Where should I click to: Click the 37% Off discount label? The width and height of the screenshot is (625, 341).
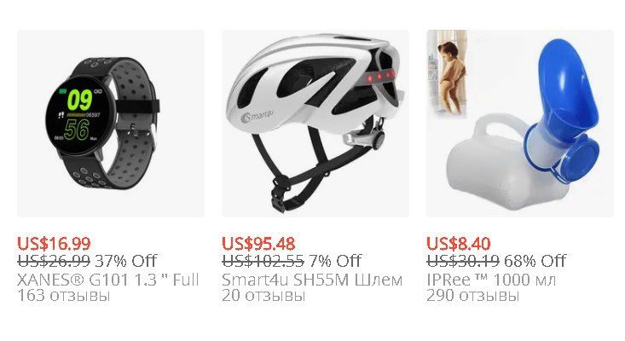[x=126, y=262]
